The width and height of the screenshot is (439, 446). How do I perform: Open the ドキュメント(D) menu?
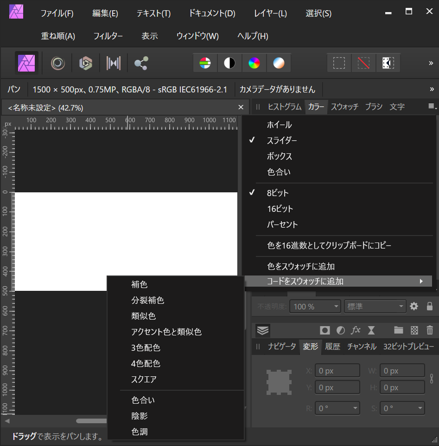pyautogui.click(x=211, y=13)
